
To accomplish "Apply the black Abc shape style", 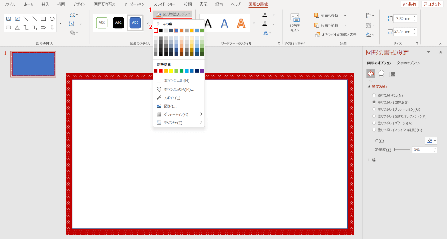I will pyautogui.click(x=119, y=23).
